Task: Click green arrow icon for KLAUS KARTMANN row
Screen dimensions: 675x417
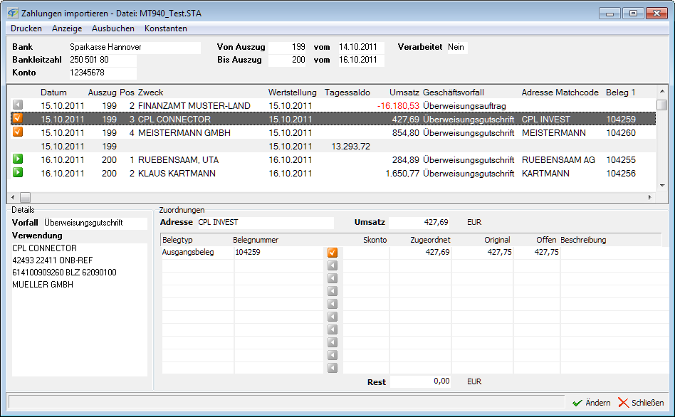Action: (18, 173)
